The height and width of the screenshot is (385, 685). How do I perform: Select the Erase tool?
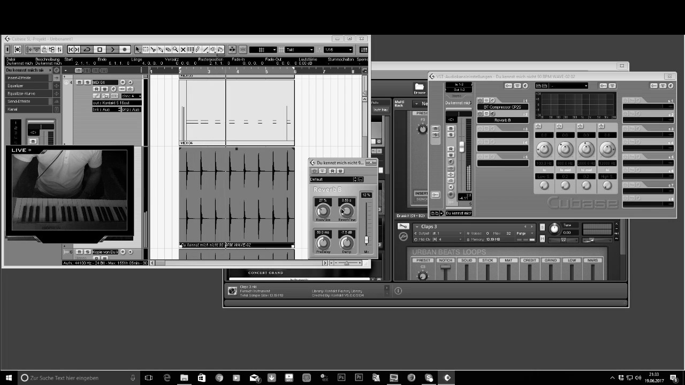pos(168,50)
